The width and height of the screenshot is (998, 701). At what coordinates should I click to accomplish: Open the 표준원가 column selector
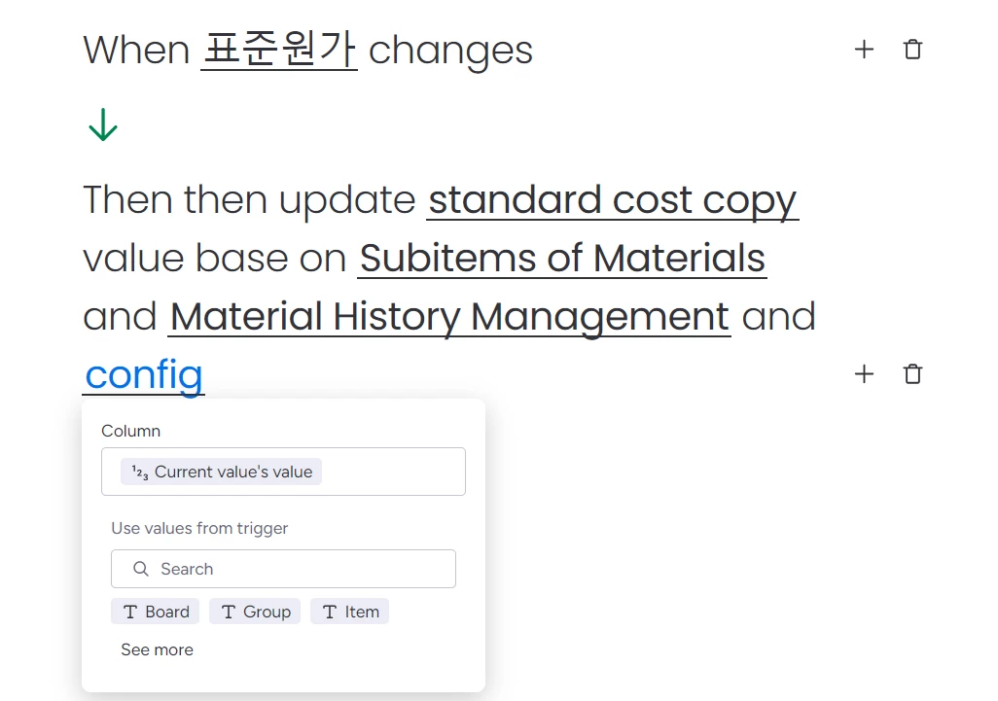coord(279,51)
